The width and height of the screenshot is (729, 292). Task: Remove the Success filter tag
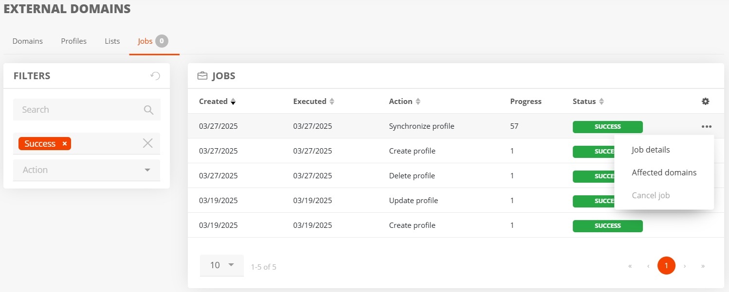tap(65, 144)
